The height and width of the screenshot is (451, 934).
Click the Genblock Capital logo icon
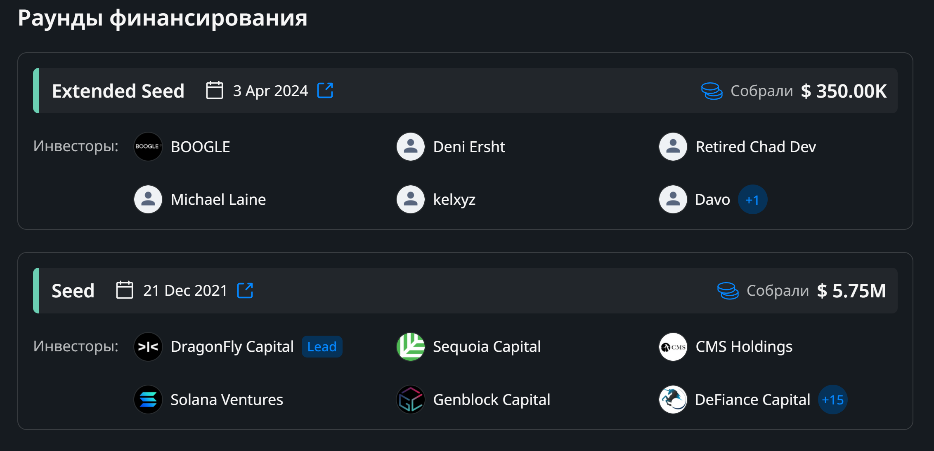pyautogui.click(x=410, y=400)
